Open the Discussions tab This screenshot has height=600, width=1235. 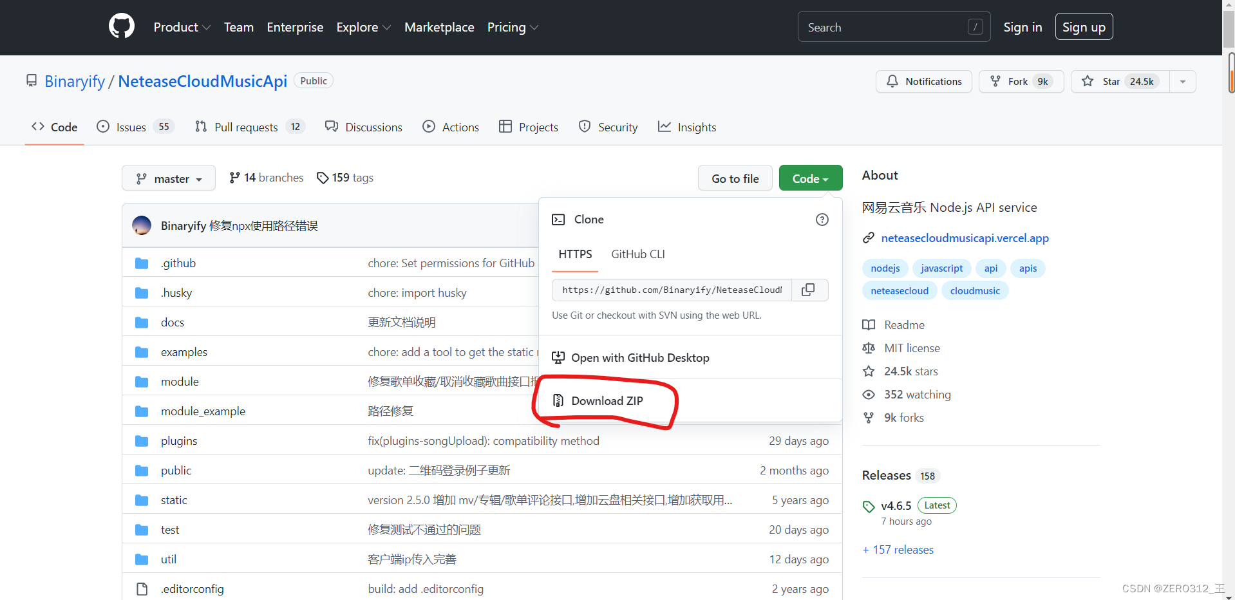pyautogui.click(x=364, y=127)
